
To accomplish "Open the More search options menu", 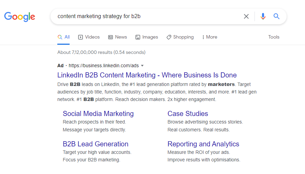I will 210,37.
